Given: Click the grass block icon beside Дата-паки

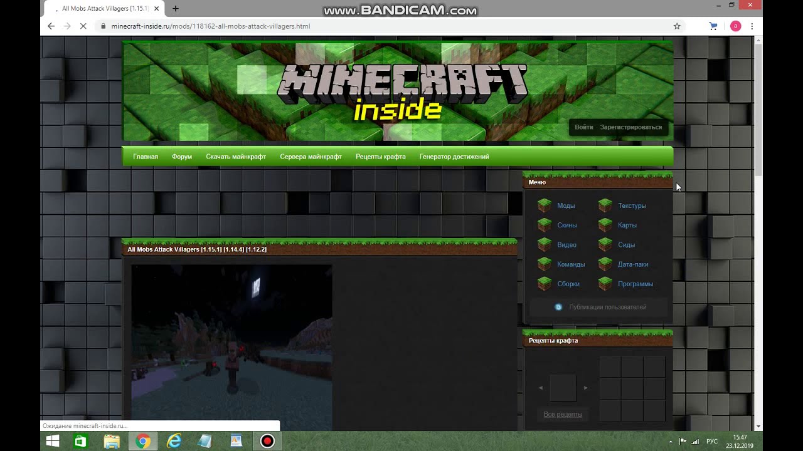Looking at the screenshot, I should 605,264.
